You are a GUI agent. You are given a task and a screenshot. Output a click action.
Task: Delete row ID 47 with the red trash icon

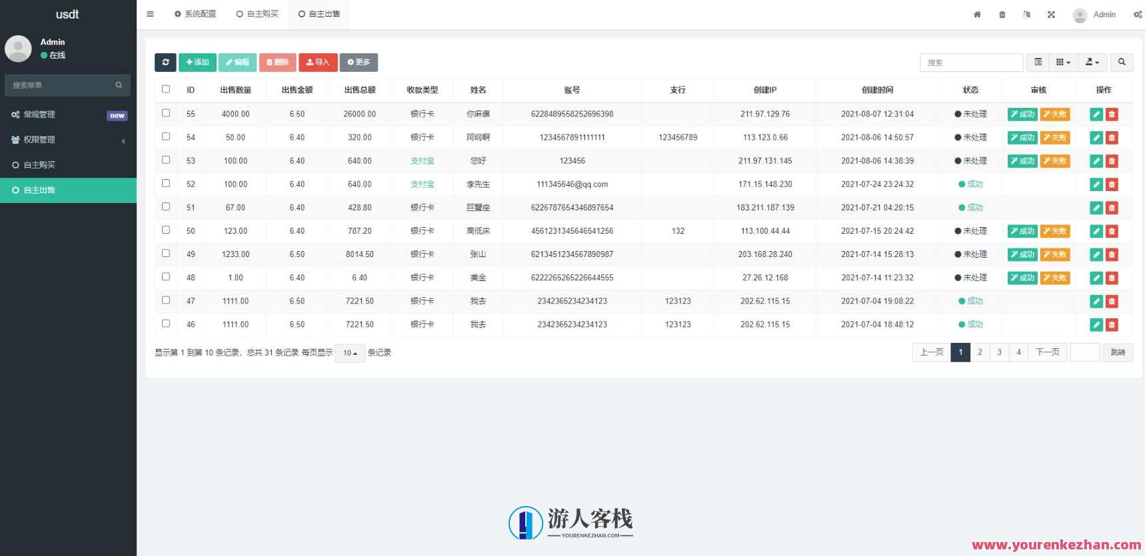tap(1112, 301)
